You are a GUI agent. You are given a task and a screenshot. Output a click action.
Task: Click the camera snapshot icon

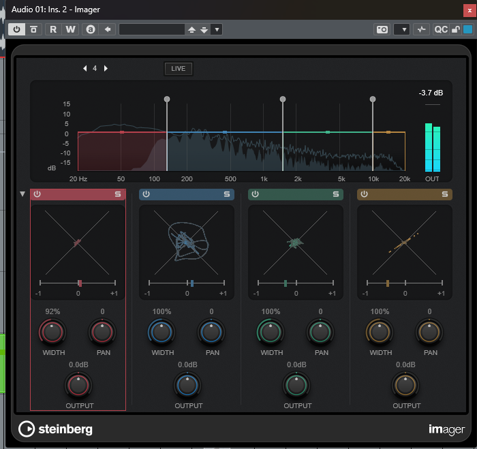(x=382, y=29)
